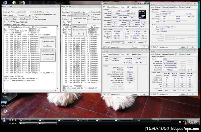The width and height of the screenshot is (201, 132).
Task: Click Validate in the CPU-Z Mainboard window
Action: click(183, 47)
